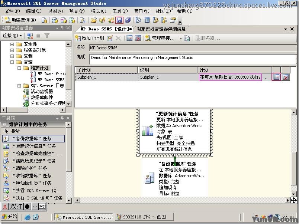Image resolution: width=299 pixels, height=224 pixels.
Task: Click 添加子计划 (Add Subplan) button
Action: [90, 38]
